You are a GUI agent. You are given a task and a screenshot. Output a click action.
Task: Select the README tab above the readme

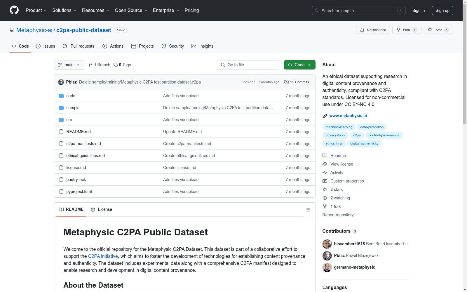coord(71,209)
